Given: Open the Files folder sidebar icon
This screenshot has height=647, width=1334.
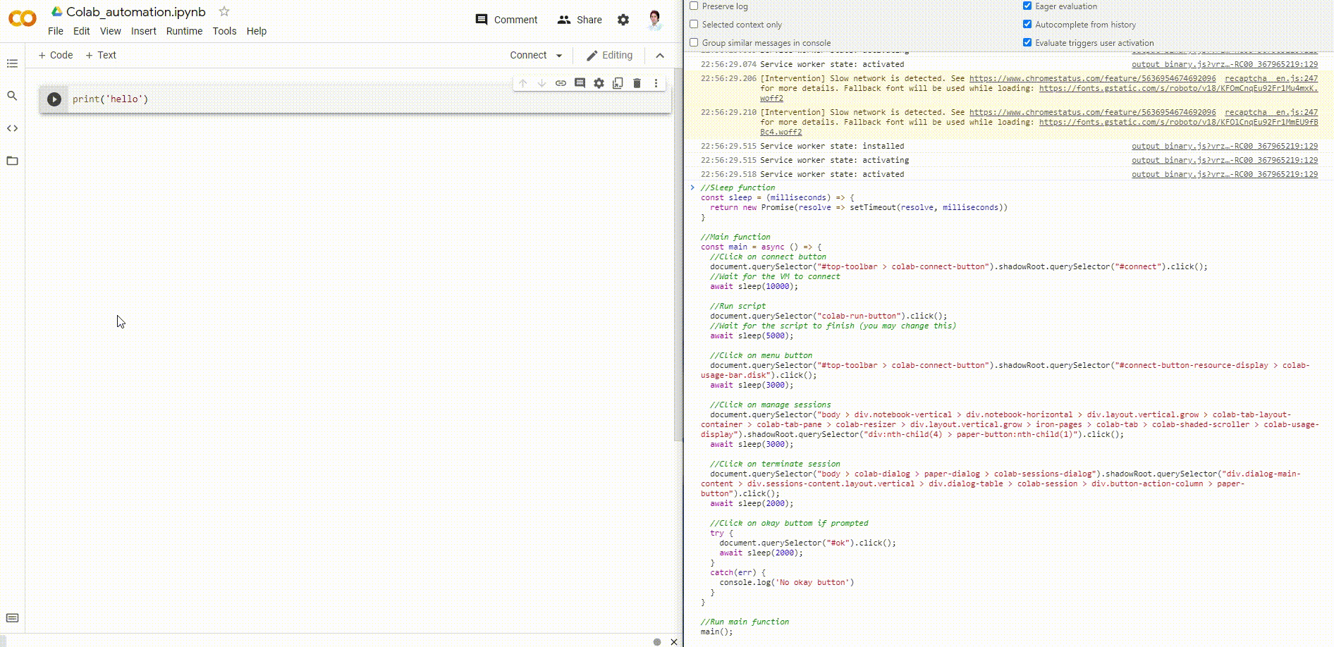Looking at the screenshot, I should 12,161.
